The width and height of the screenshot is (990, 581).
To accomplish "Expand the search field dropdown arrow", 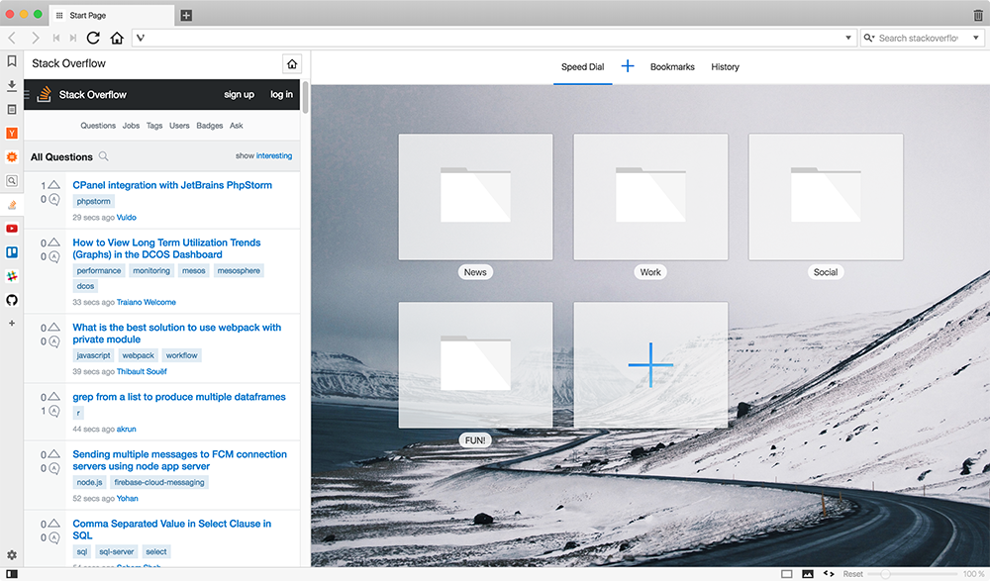I will point(975,38).
